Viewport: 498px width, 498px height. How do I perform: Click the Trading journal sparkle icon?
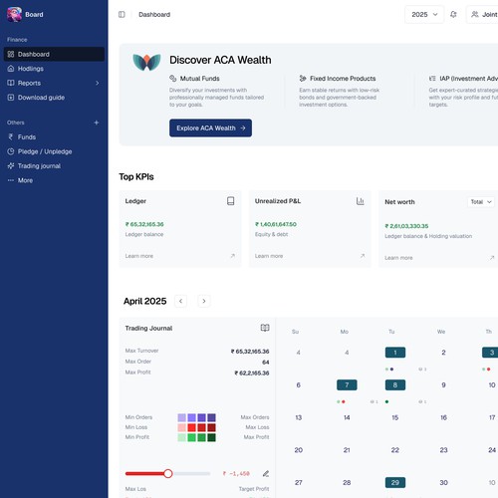tap(11, 165)
